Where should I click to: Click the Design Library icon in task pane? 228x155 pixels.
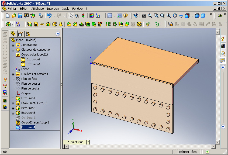[x=223, y=46]
